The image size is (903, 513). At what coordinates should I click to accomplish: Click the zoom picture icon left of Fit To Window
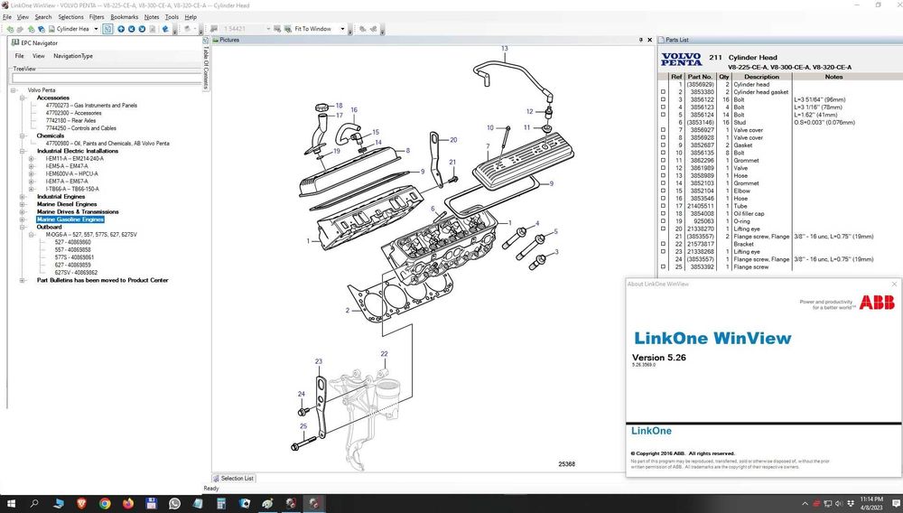click(287, 29)
